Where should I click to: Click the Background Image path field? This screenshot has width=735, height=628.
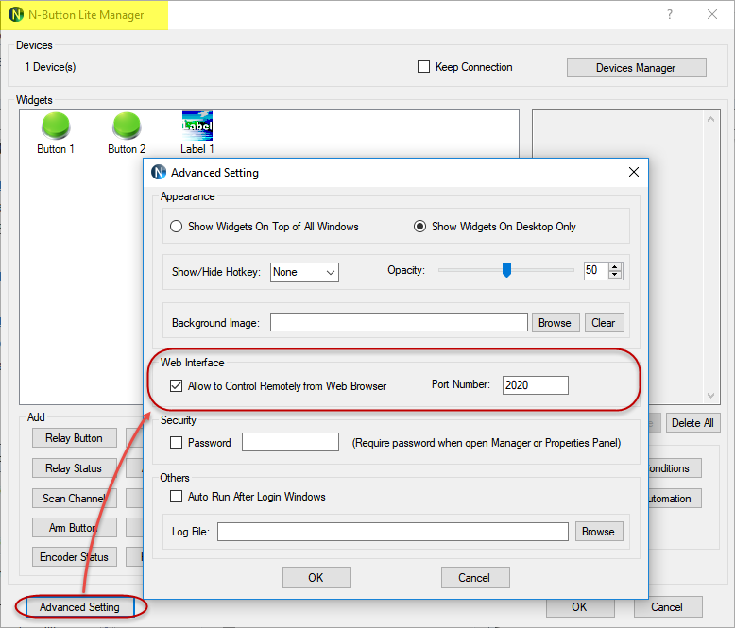[x=399, y=322]
